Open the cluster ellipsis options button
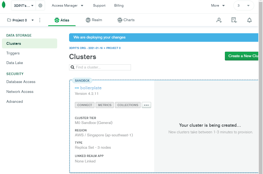This screenshot has height=174, width=263. [146, 105]
